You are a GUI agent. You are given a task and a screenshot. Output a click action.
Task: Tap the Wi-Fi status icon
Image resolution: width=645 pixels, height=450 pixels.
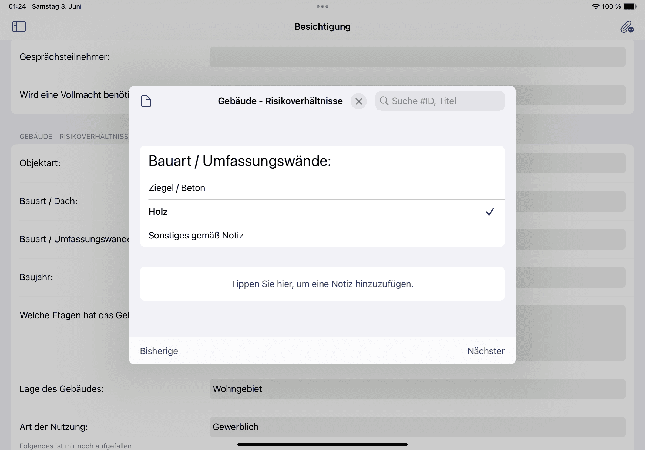pyautogui.click(x=596, y=6)
